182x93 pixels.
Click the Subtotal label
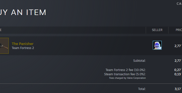coord(139,60)
